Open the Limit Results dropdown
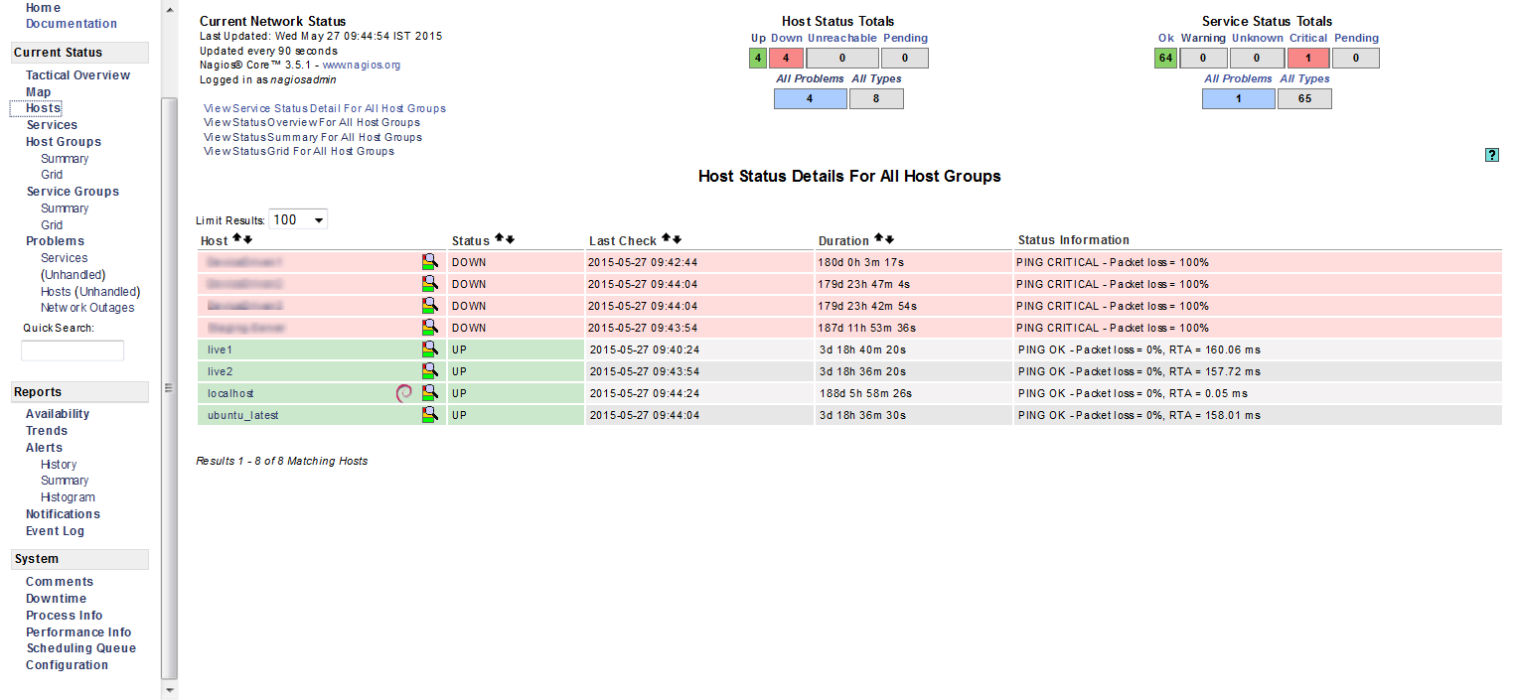 coord(298,219)
